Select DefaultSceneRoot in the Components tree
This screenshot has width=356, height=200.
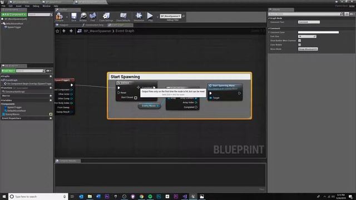[x=14, y=23]
